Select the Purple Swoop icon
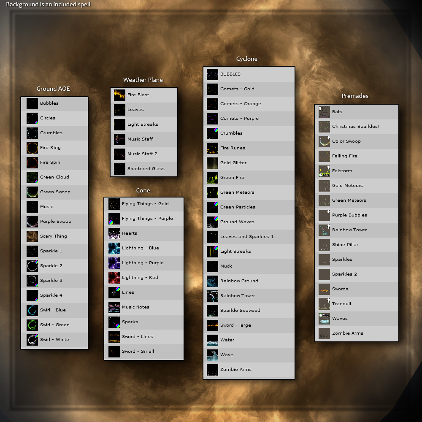Image resolution: width=422 pixels, height=422 pixels. [x=32, y=222]
